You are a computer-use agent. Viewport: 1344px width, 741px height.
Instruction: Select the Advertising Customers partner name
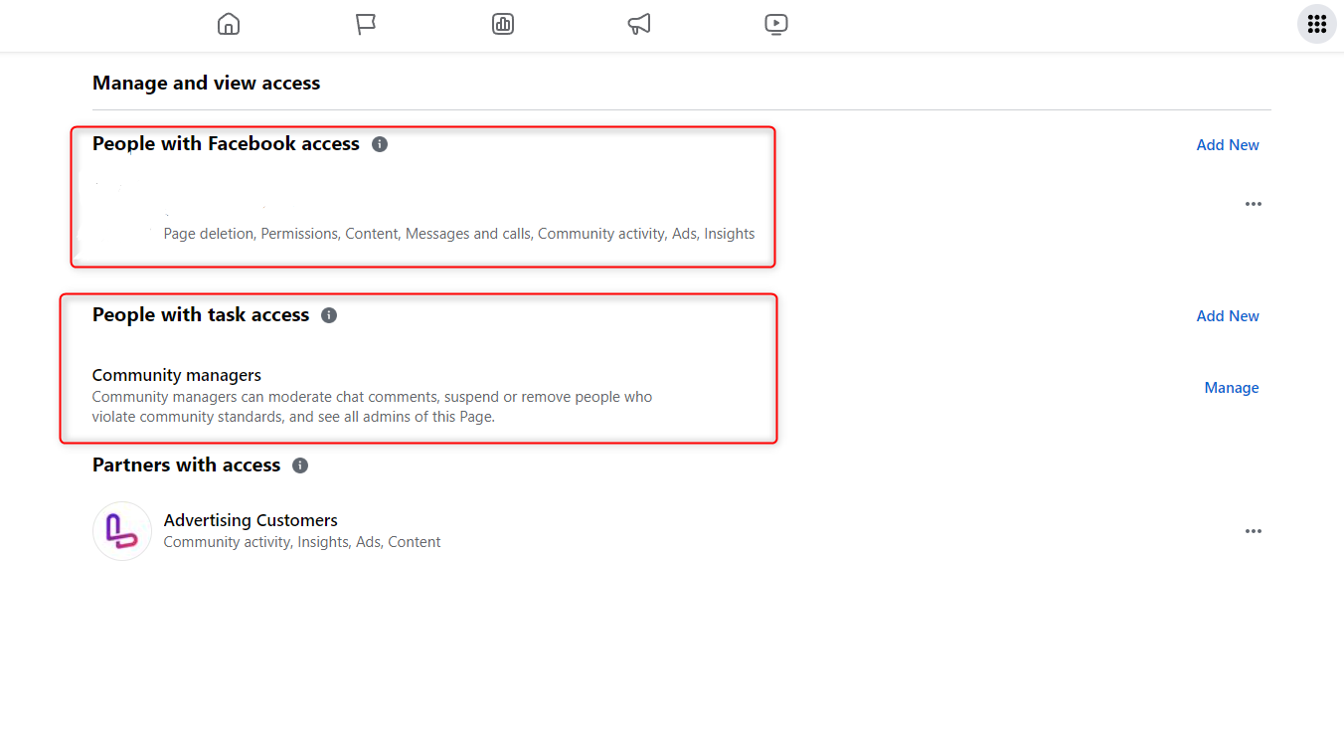point(251,520)
